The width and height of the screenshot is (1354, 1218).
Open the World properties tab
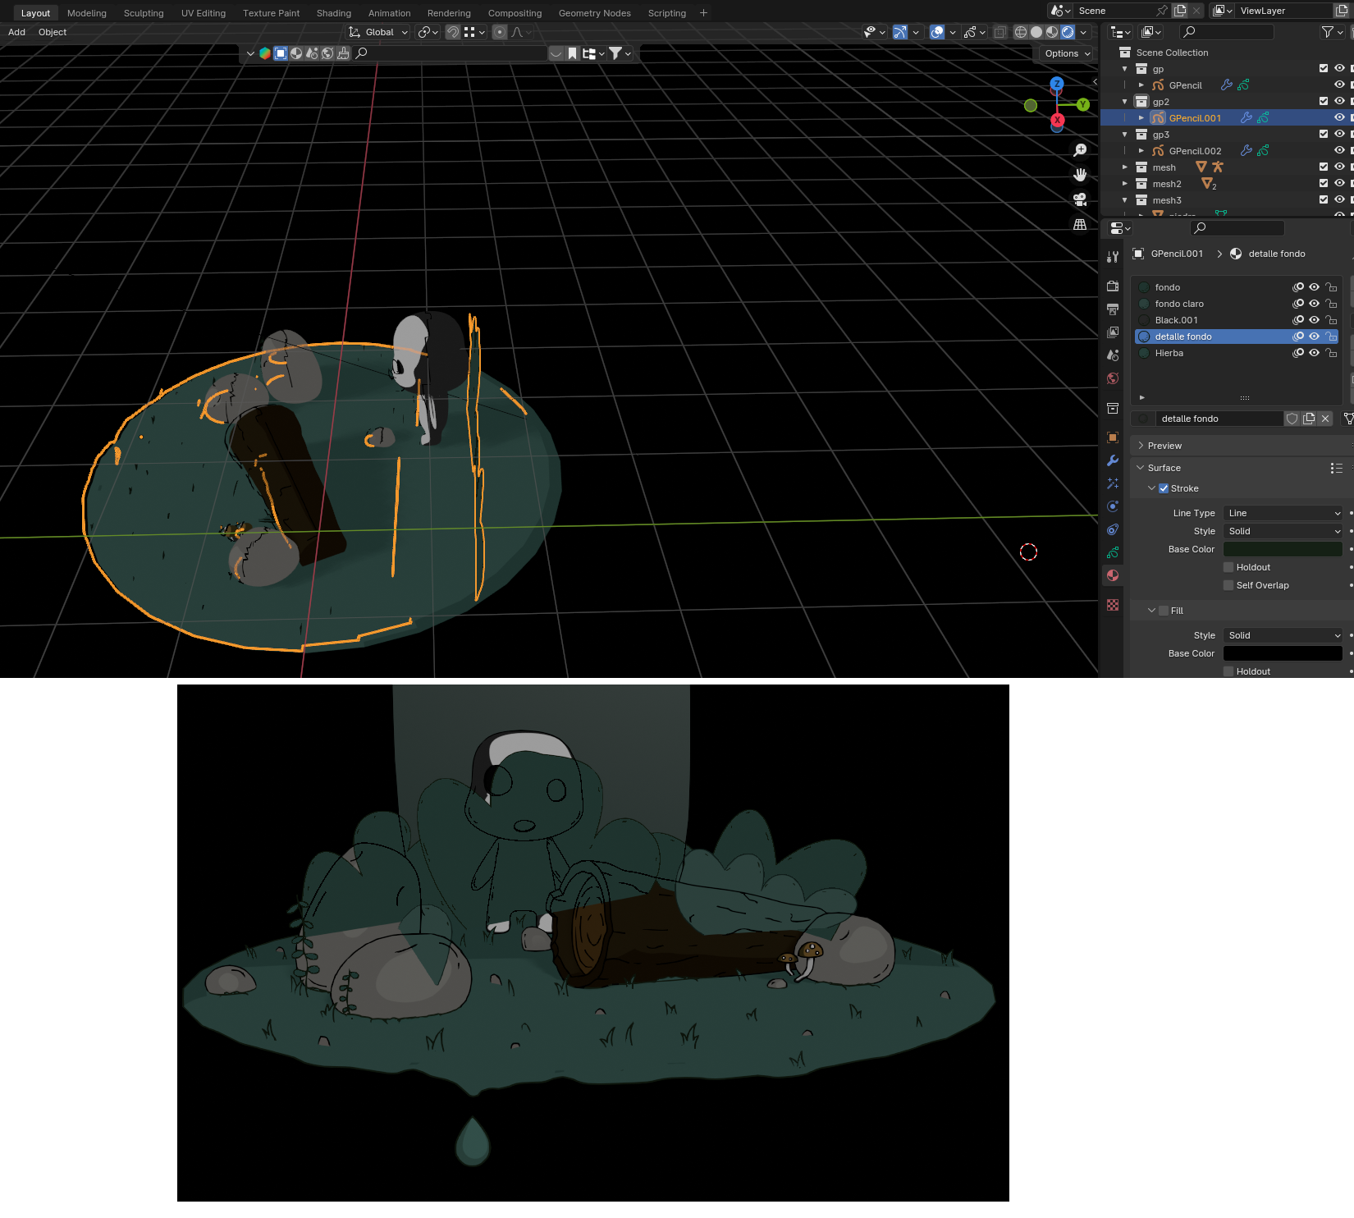[x=1113, y=378]
